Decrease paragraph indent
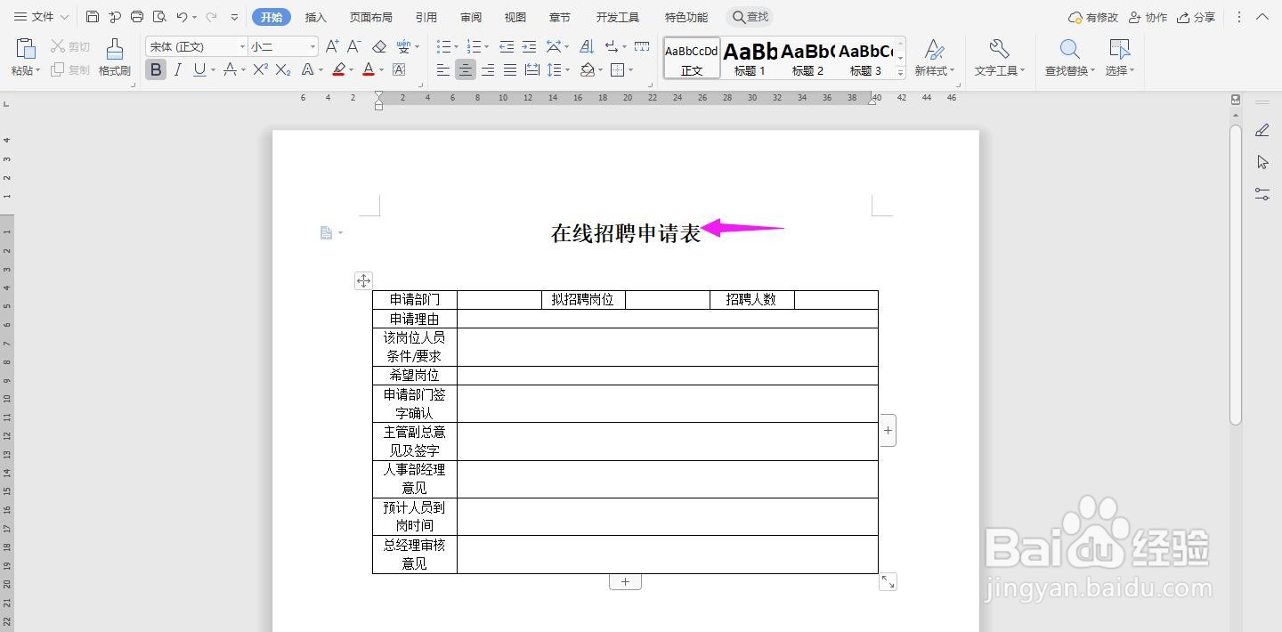Image resolution: width=1282 pixels, height=632 pixels. (507, 46)
